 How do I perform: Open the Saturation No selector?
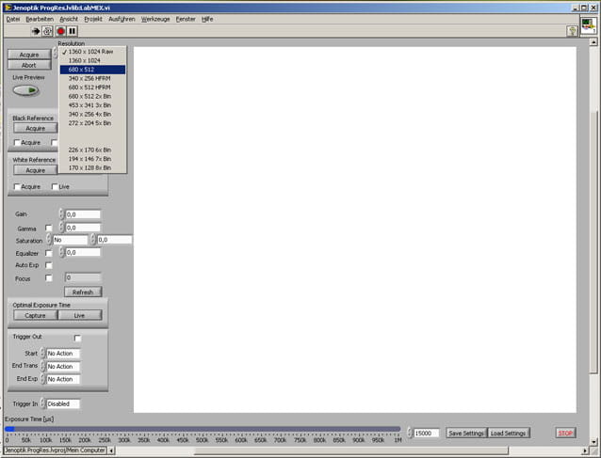pos(70,240)
